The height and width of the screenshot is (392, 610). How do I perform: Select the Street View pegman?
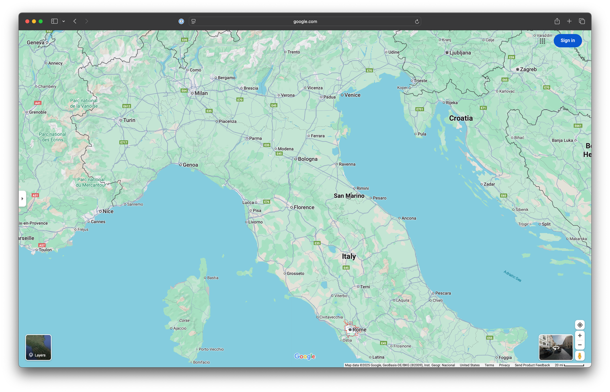580,356
